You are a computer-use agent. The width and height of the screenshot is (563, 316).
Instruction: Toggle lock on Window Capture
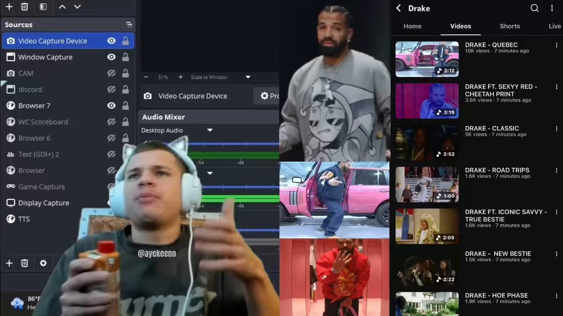(125, 57)
